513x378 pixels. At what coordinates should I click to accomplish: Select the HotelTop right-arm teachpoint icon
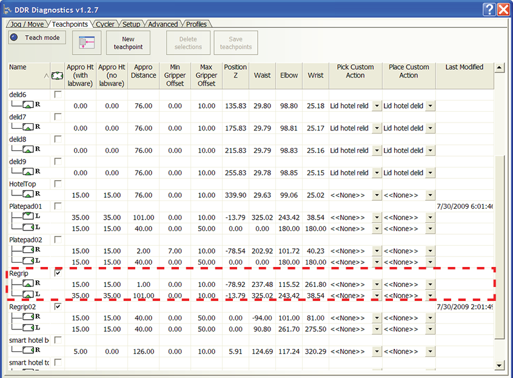(28, 195)
